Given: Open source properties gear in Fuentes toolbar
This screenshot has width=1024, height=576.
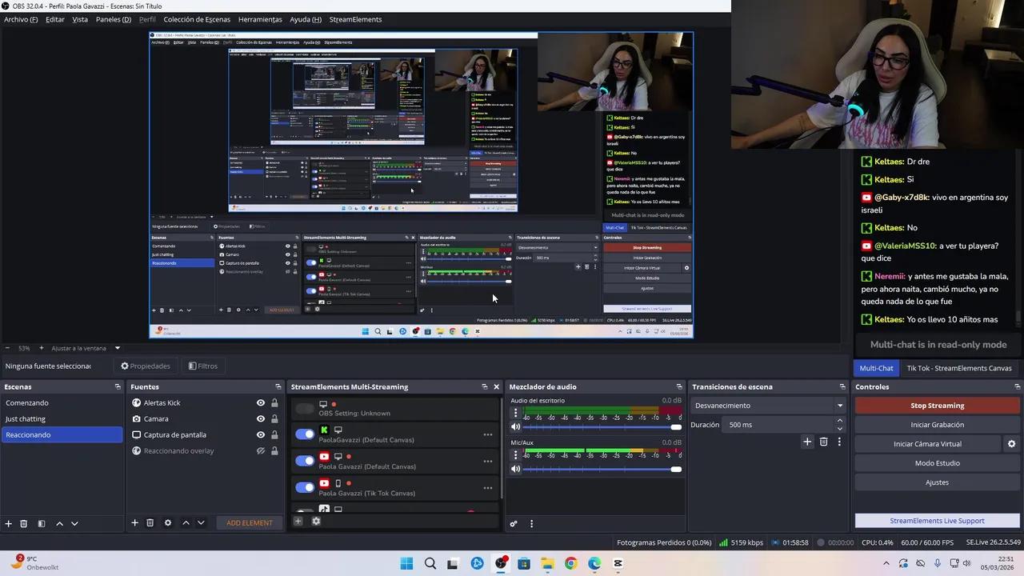Looking at the screenshot, I should (167, 522).
